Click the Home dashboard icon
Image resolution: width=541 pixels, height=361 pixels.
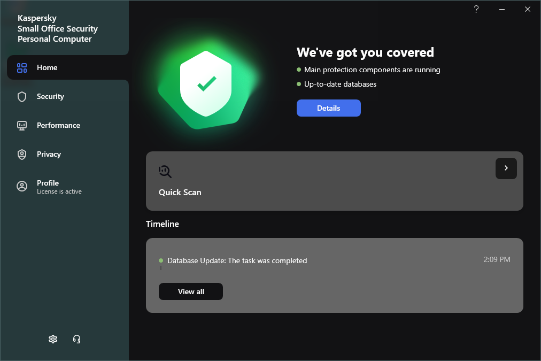[22, 68]
